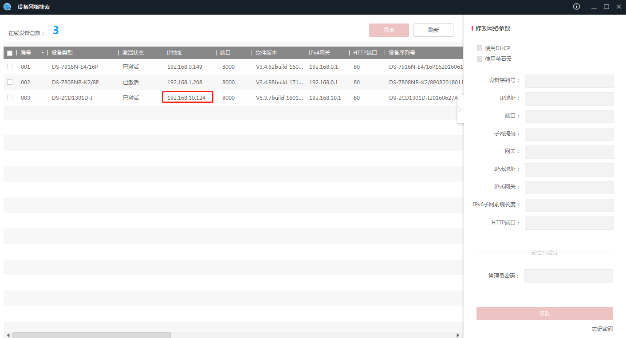Click the IP地址 input field in side panel
The image size is (626, 338).
point(569,99)
